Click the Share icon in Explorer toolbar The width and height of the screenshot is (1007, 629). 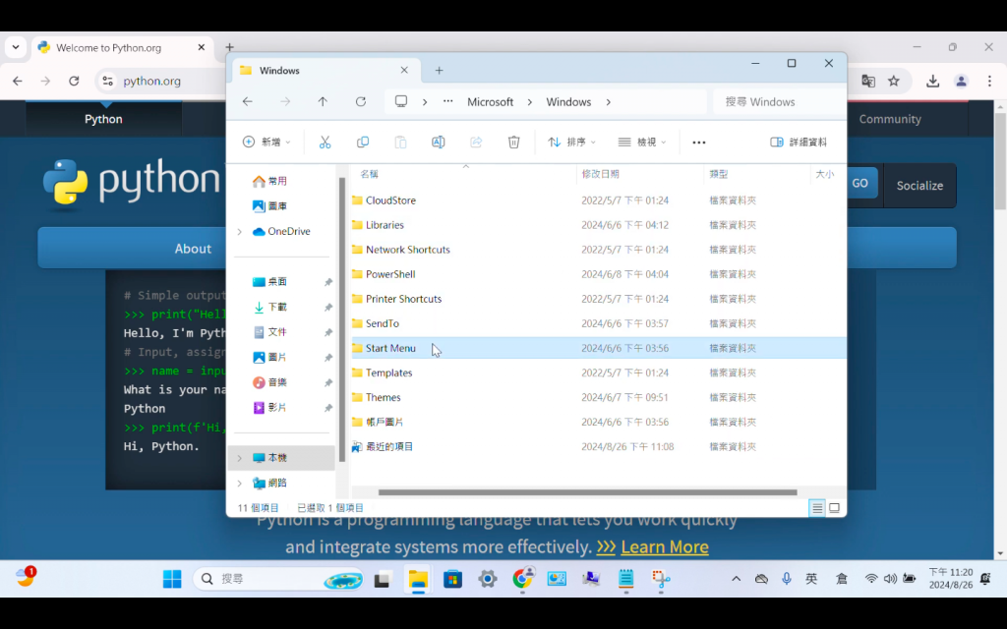tap(476, 142)
